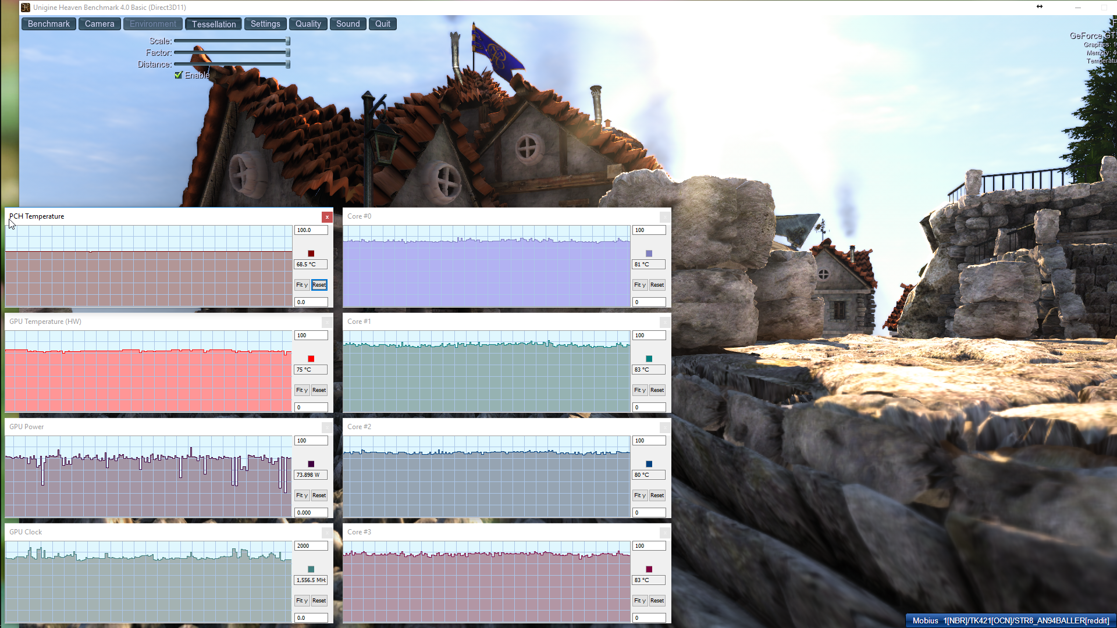Adjust the tessellation Scale slider
Screen dimensions: 1117x628
232,41
